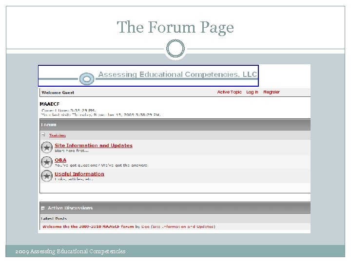Click the Assessing Educational Competencies banner
This screenshot has height=263, width=351.
click(x=148, y=75)
